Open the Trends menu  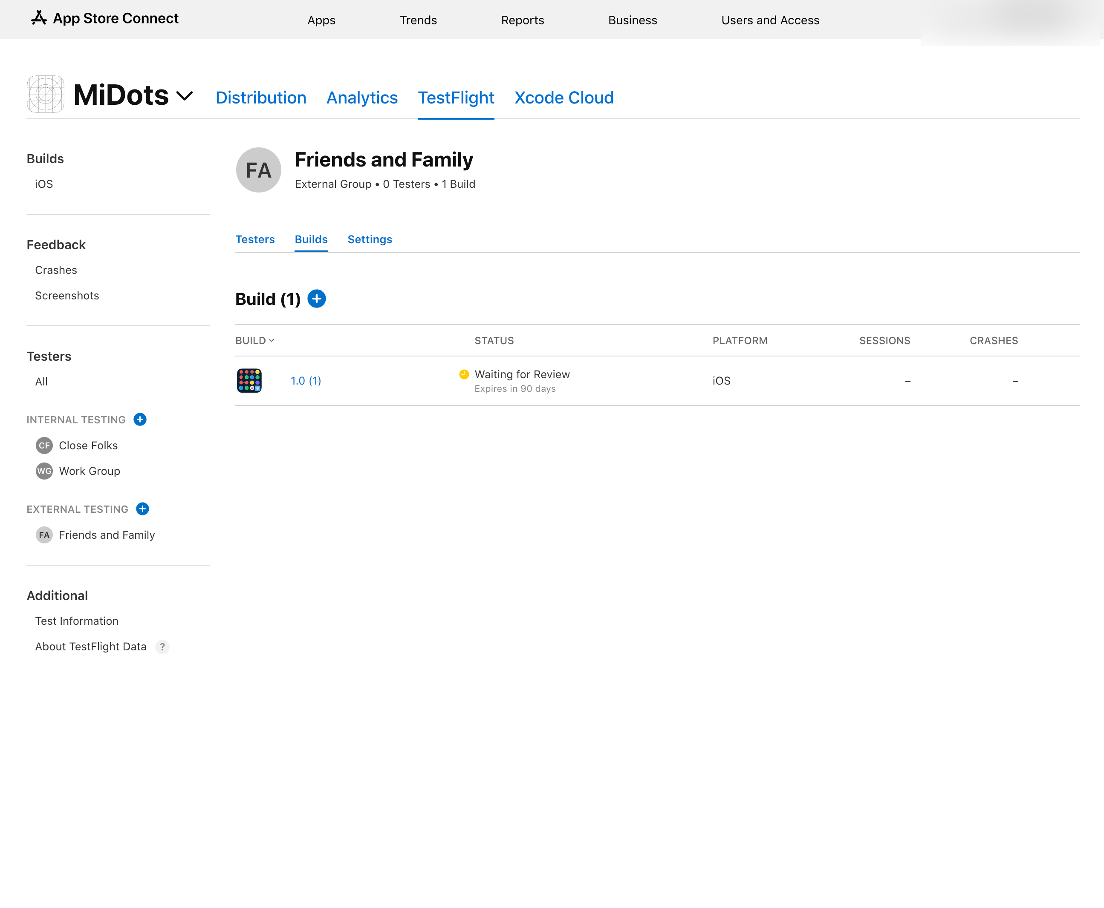point(418,20)
